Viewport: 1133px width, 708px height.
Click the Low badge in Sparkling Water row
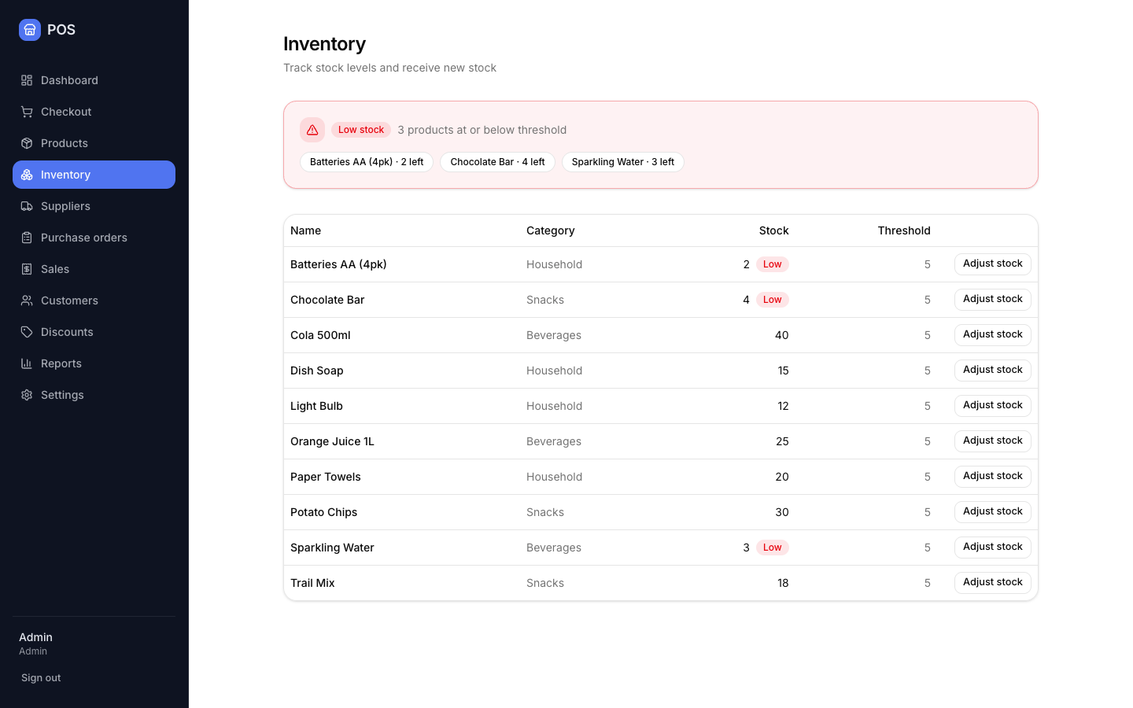[773, 548]
